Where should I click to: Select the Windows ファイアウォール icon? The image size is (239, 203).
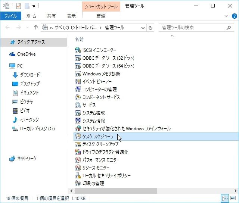[78, 128]
